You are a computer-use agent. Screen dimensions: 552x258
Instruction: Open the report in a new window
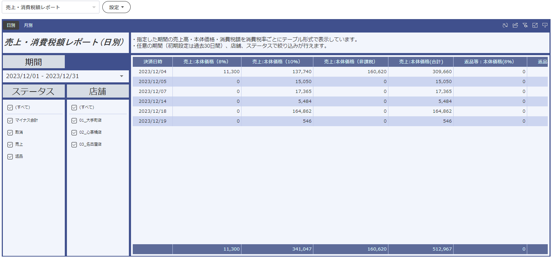tap(515, 25)
